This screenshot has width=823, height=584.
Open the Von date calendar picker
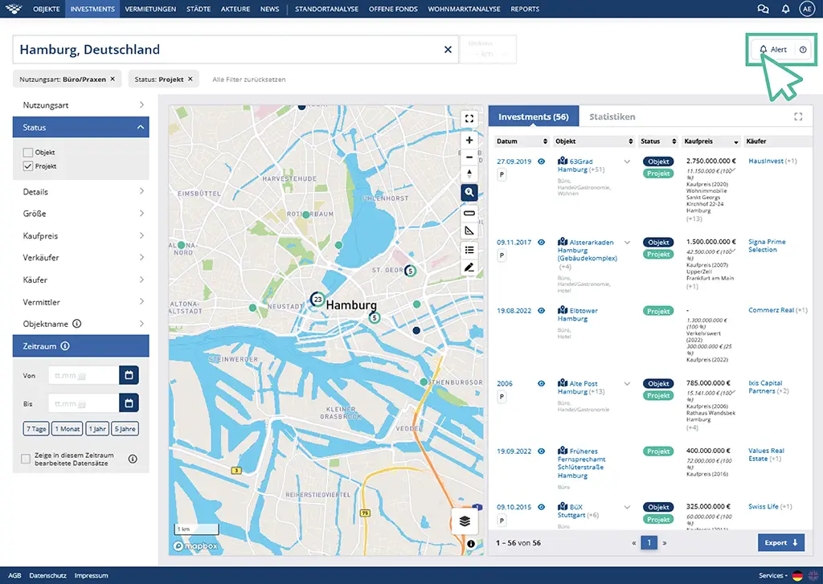tap(129, 375)
